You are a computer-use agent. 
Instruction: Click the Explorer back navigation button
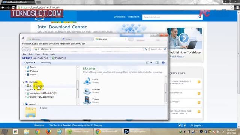24,49
